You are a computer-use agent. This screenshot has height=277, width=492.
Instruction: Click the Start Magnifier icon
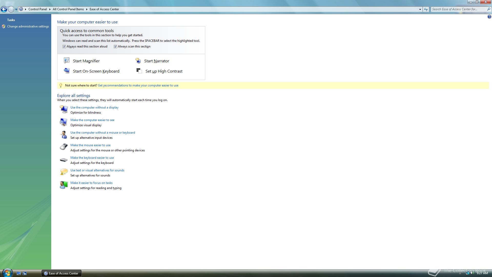(67, 61)
